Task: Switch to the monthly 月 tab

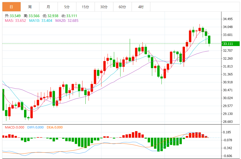Action: pyautogui.click(x=48, y=7)
